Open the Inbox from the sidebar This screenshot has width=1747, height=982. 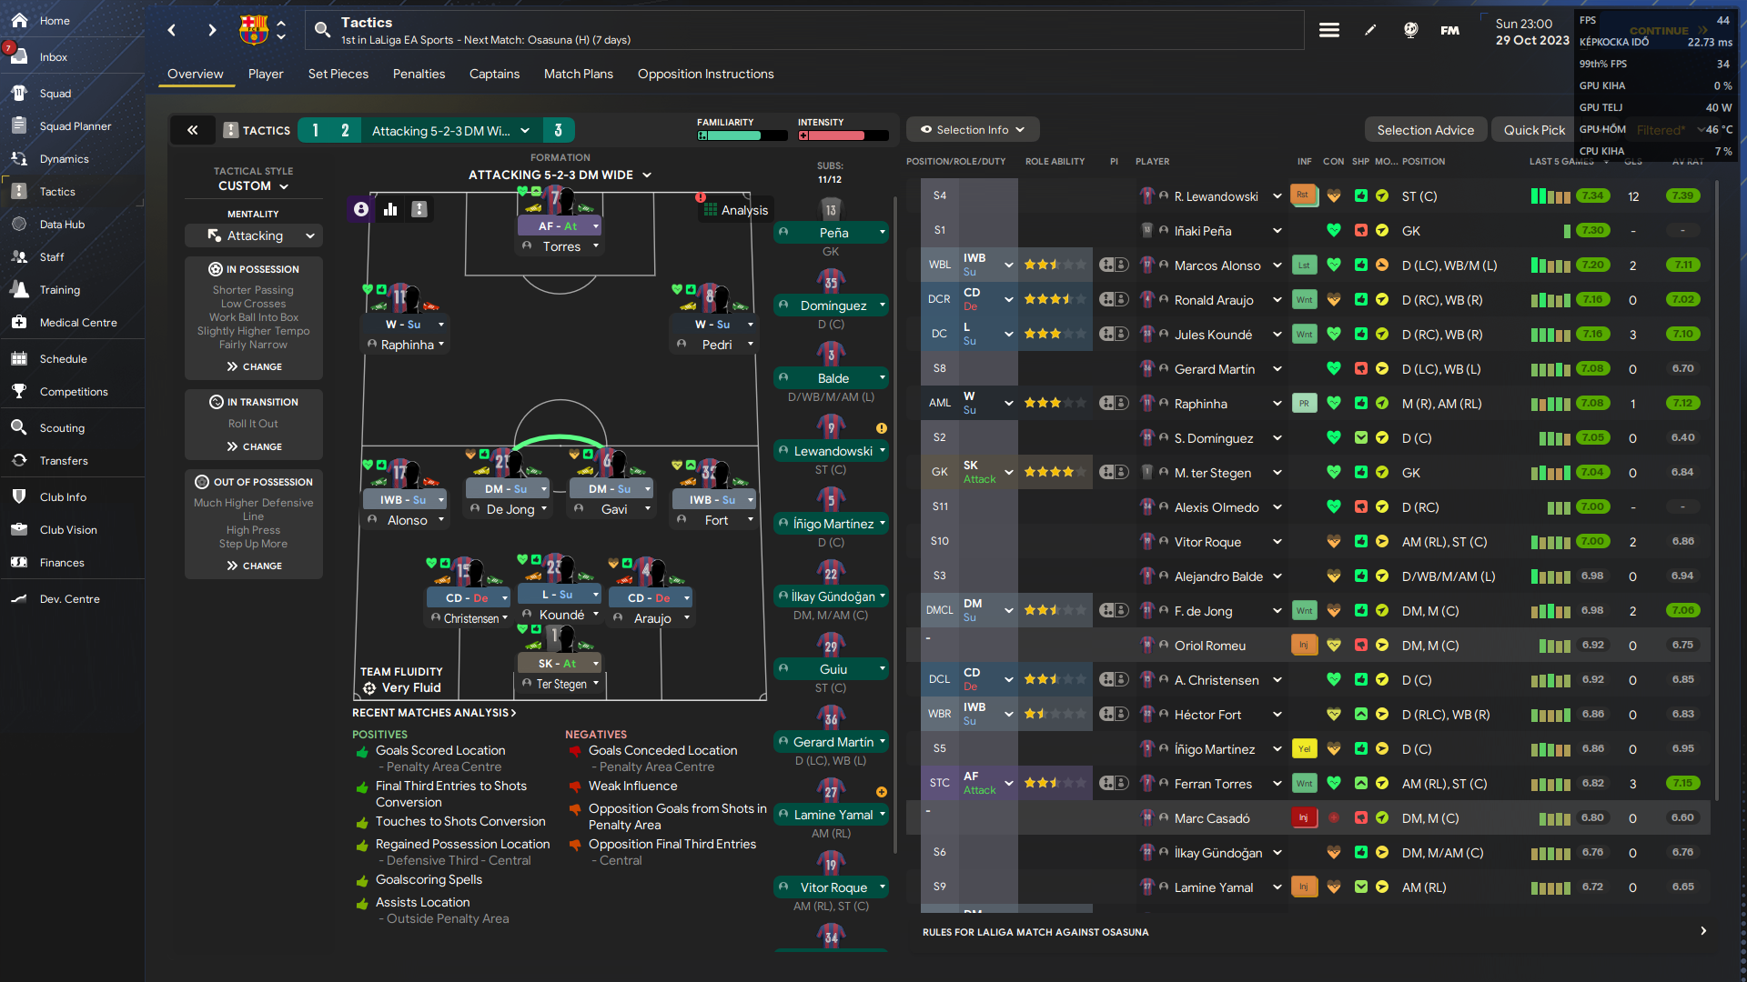coord(53,57)
